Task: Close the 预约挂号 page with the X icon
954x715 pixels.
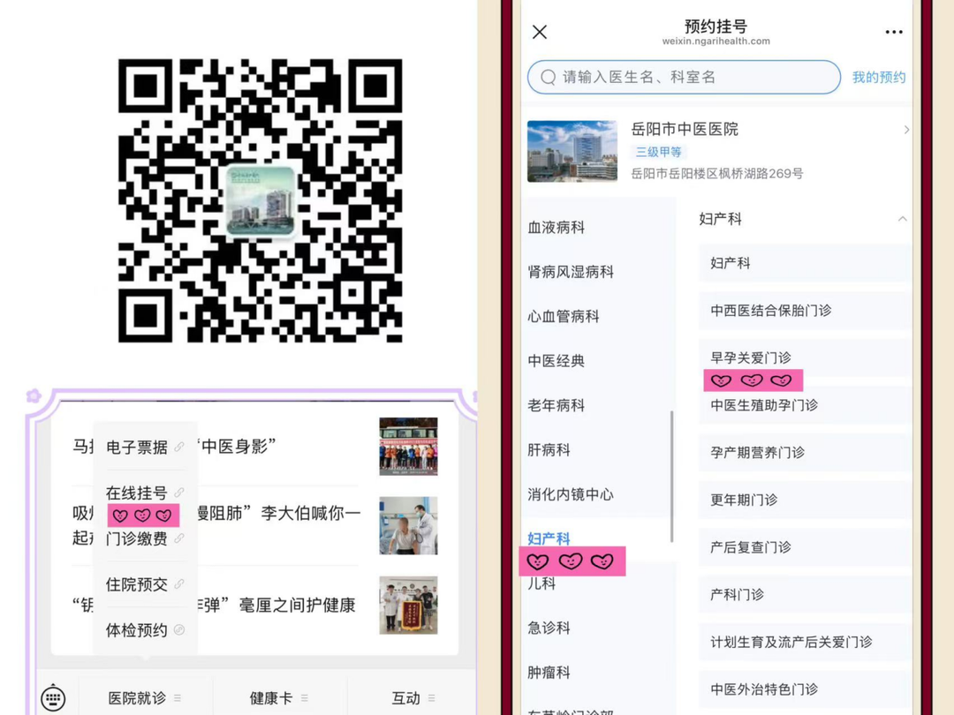Action: (540, 32)
